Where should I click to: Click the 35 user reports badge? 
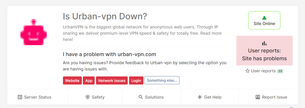point(280,71)
